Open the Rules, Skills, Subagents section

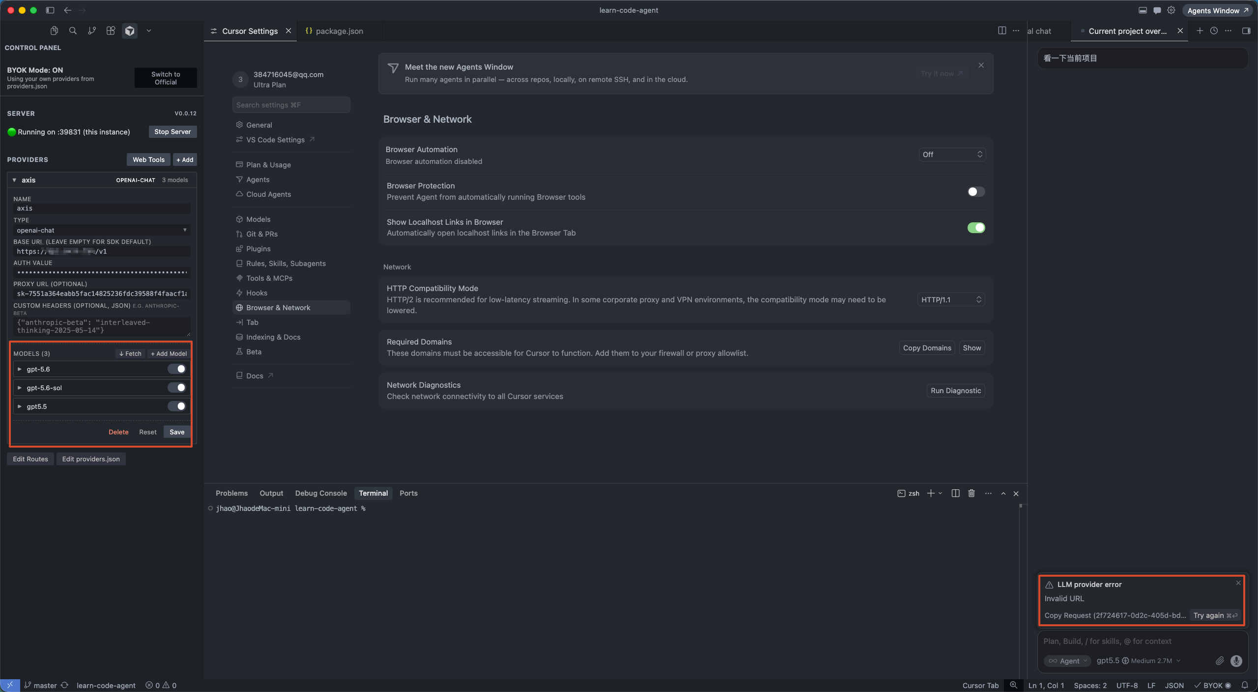tap(291, 264)
